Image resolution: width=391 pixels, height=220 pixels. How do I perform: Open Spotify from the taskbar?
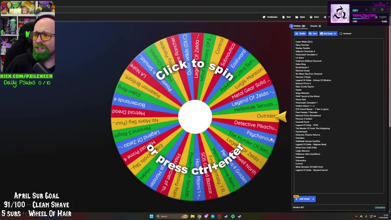point(233,216)
